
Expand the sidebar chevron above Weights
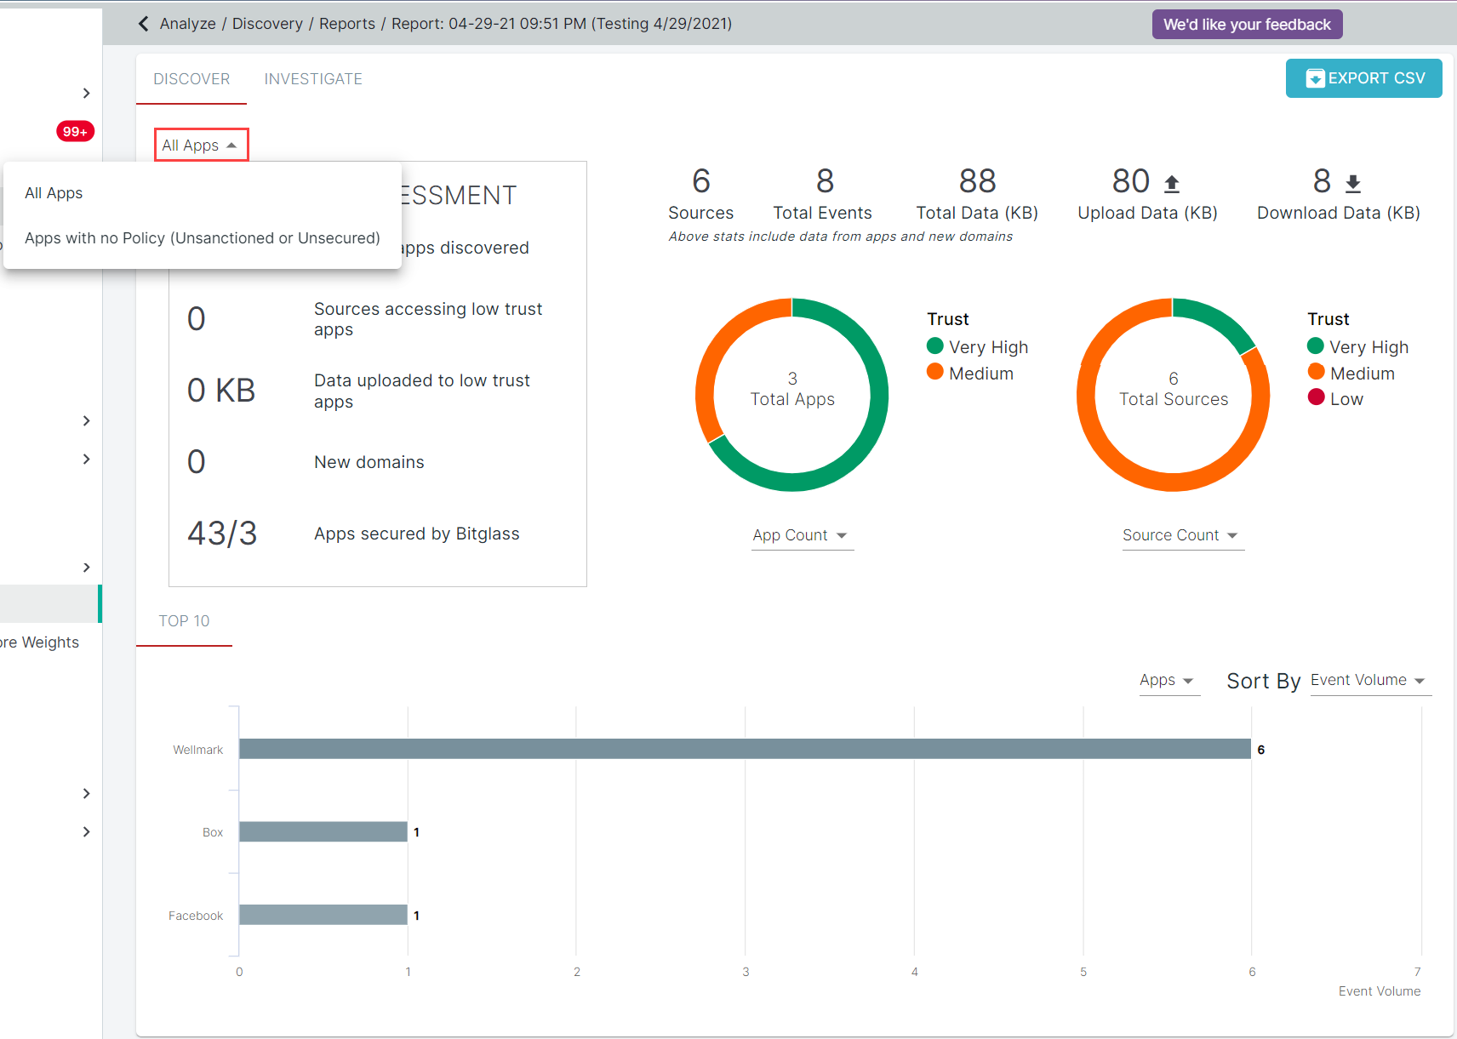click(x=86, y=567)
